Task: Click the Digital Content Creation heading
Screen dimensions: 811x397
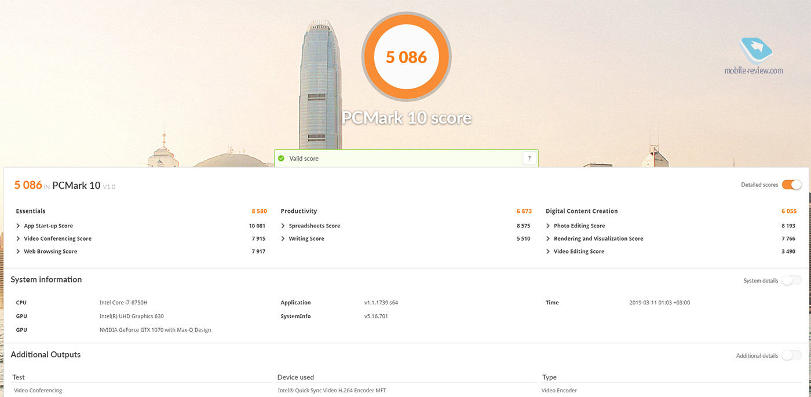Action: 582,211
